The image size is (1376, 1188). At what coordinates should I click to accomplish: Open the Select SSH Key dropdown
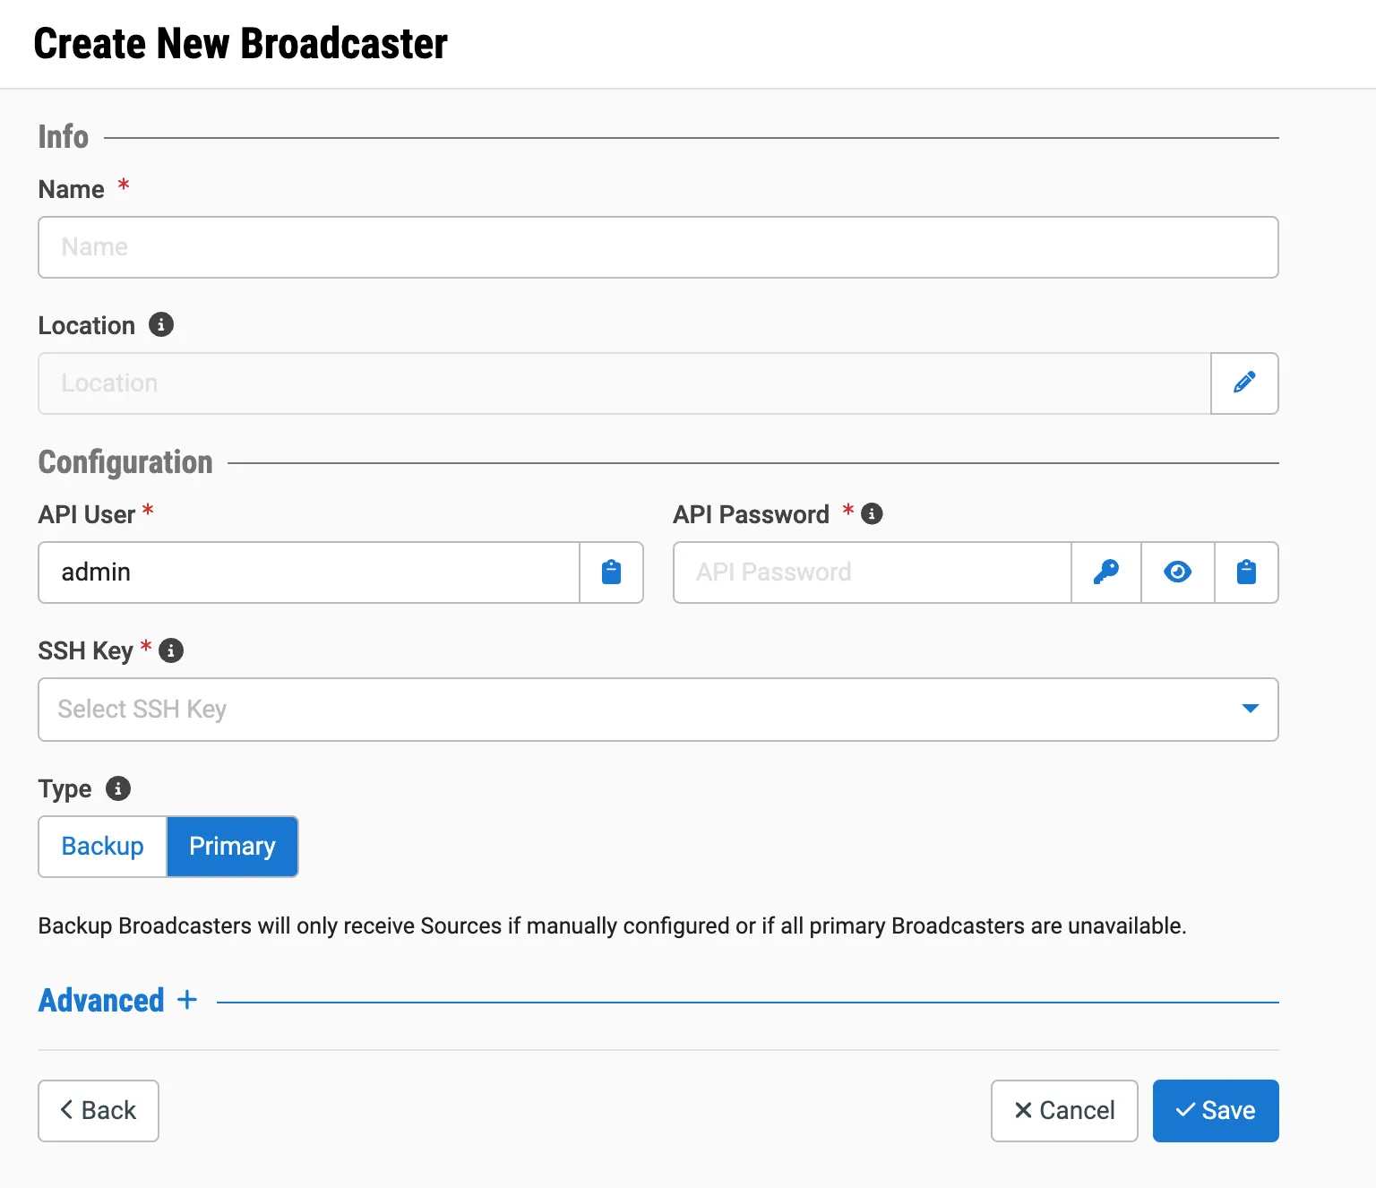pos(658,710)
